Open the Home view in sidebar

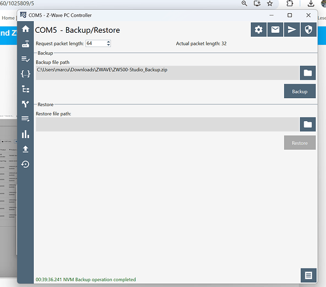26,29
